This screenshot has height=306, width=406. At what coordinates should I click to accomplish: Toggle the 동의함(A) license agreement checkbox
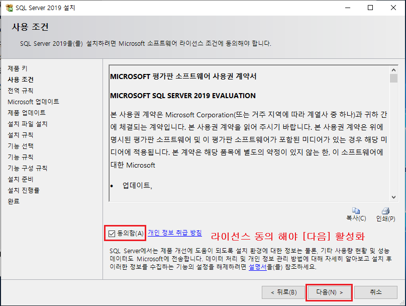(112, 234)
